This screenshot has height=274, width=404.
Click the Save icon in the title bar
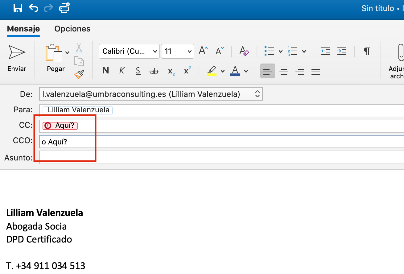pos(18,8)
